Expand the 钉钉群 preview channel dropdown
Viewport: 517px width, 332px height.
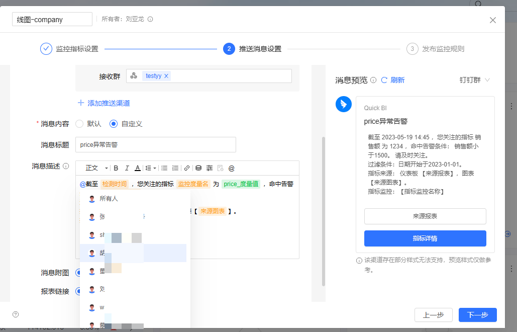[x=474, y=80]
